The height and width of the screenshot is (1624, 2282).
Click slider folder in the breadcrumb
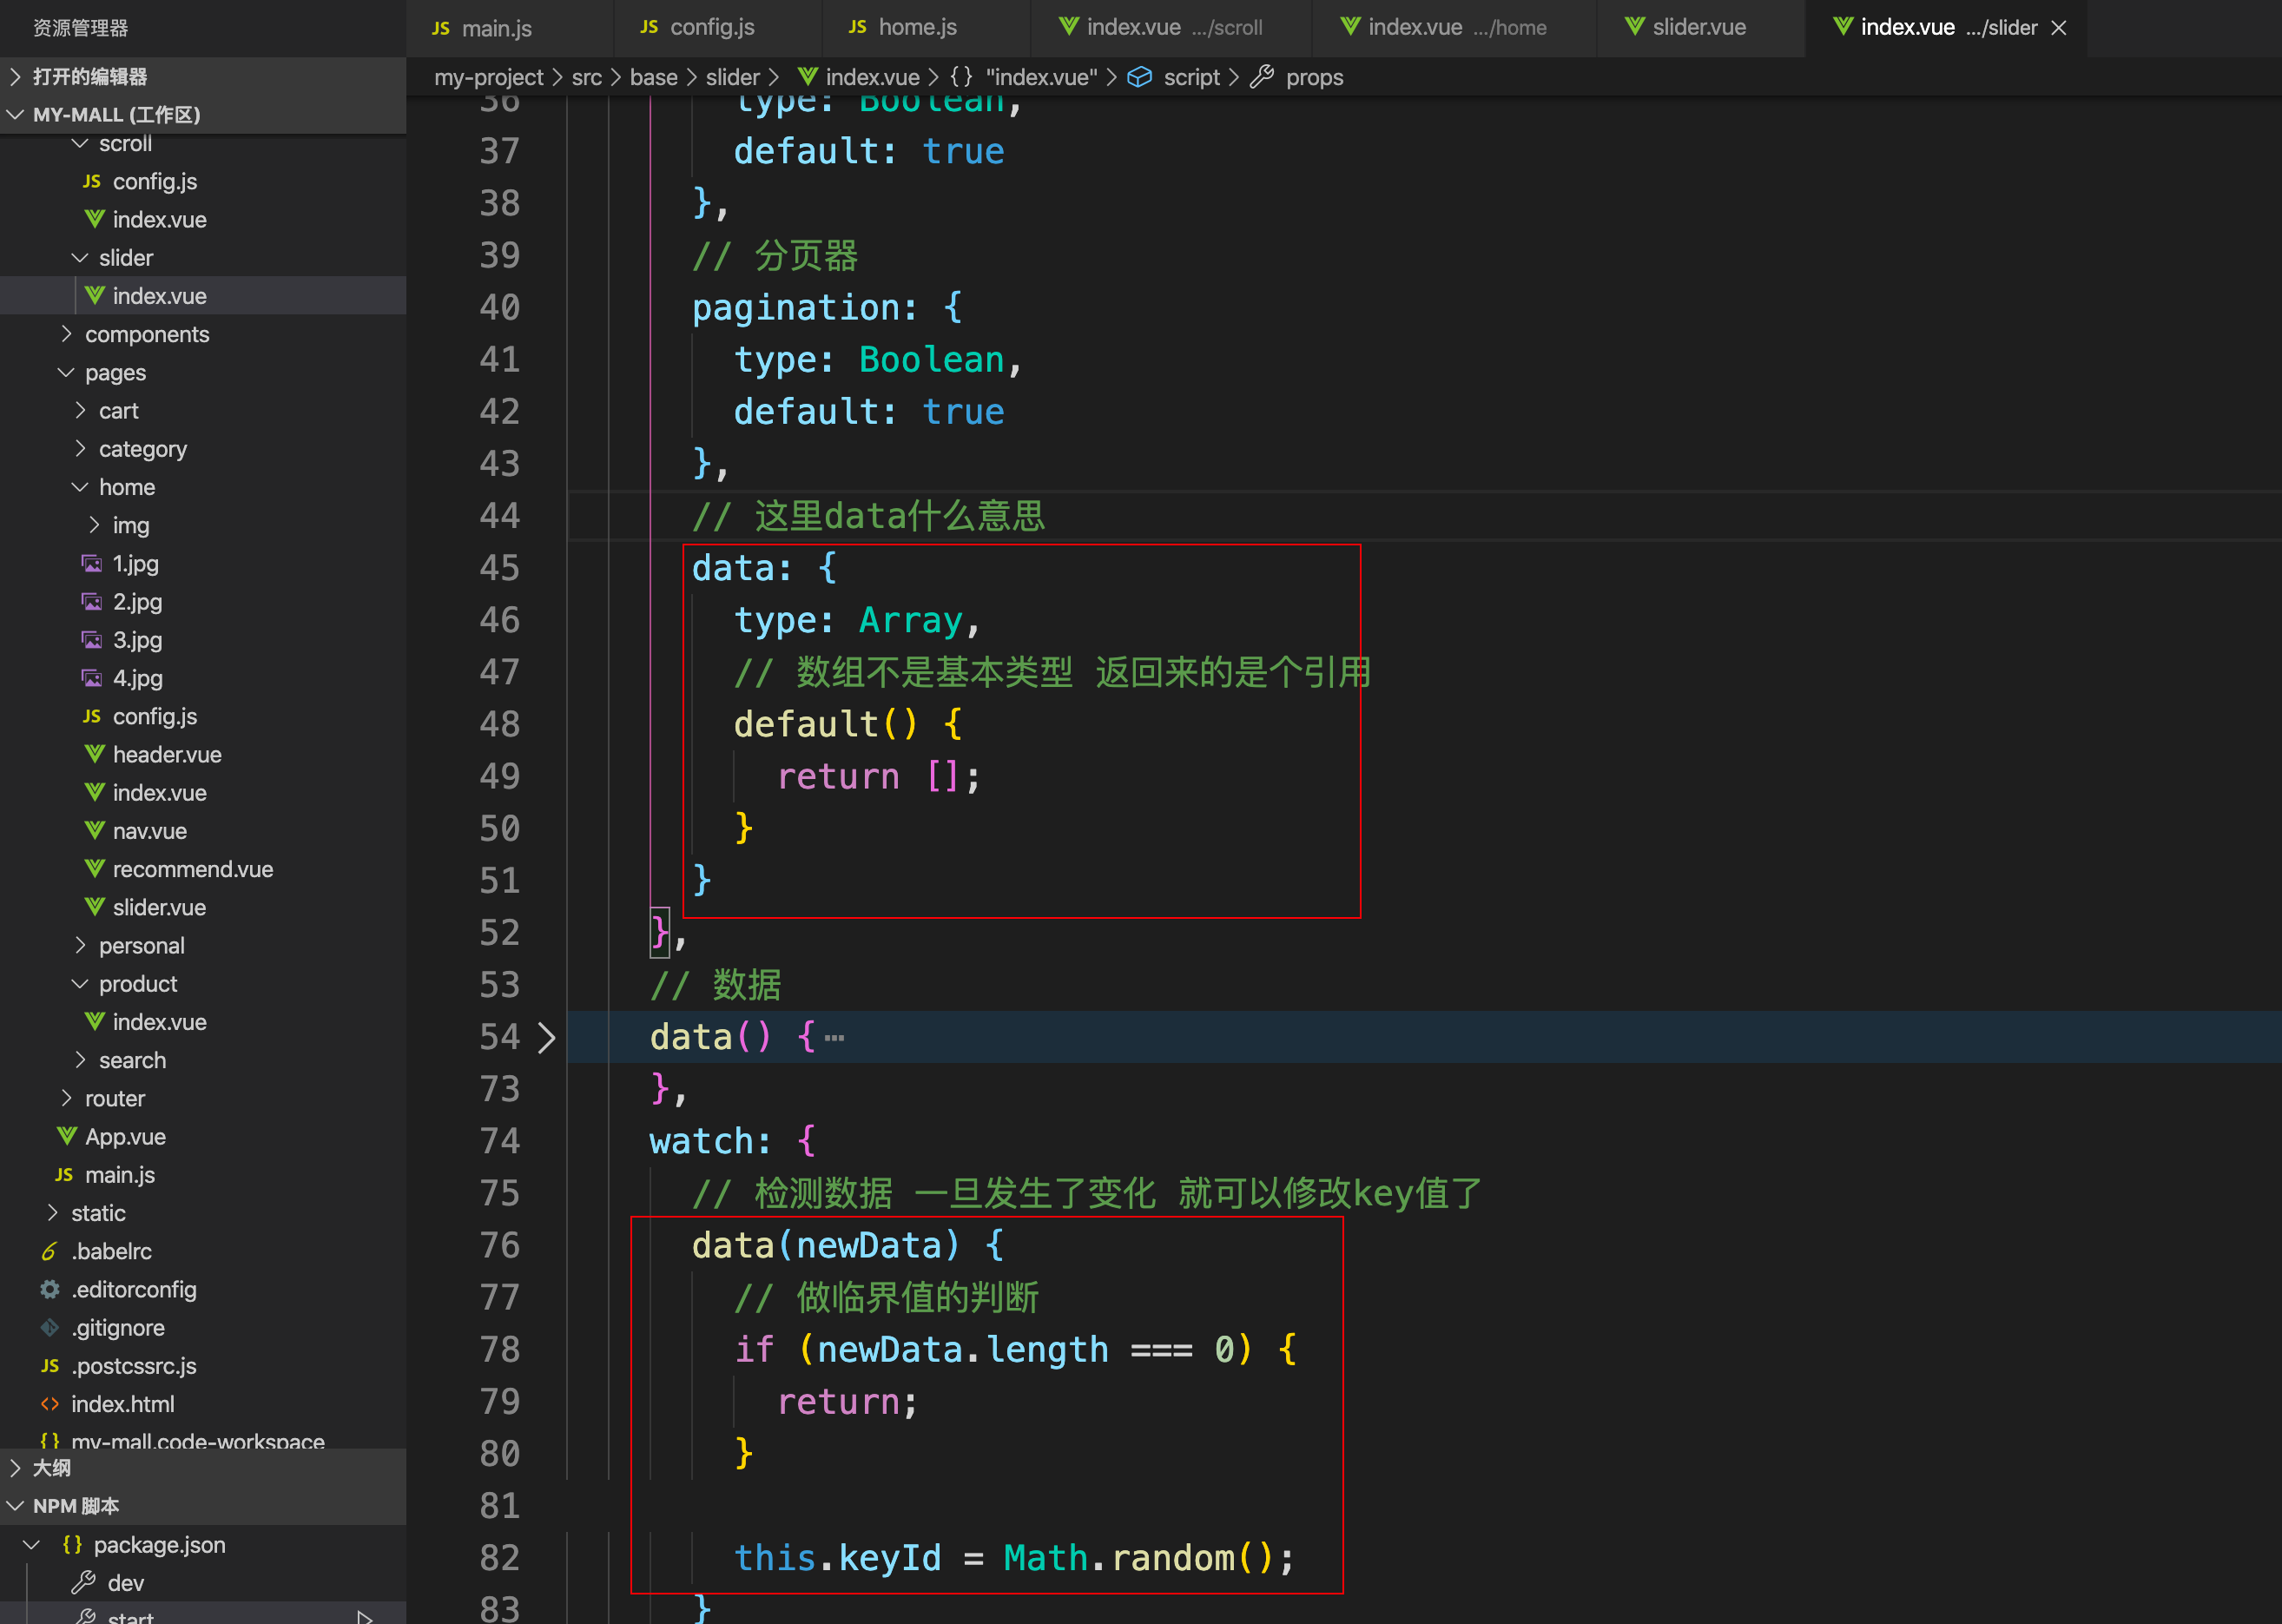click(x=733, y=77)
